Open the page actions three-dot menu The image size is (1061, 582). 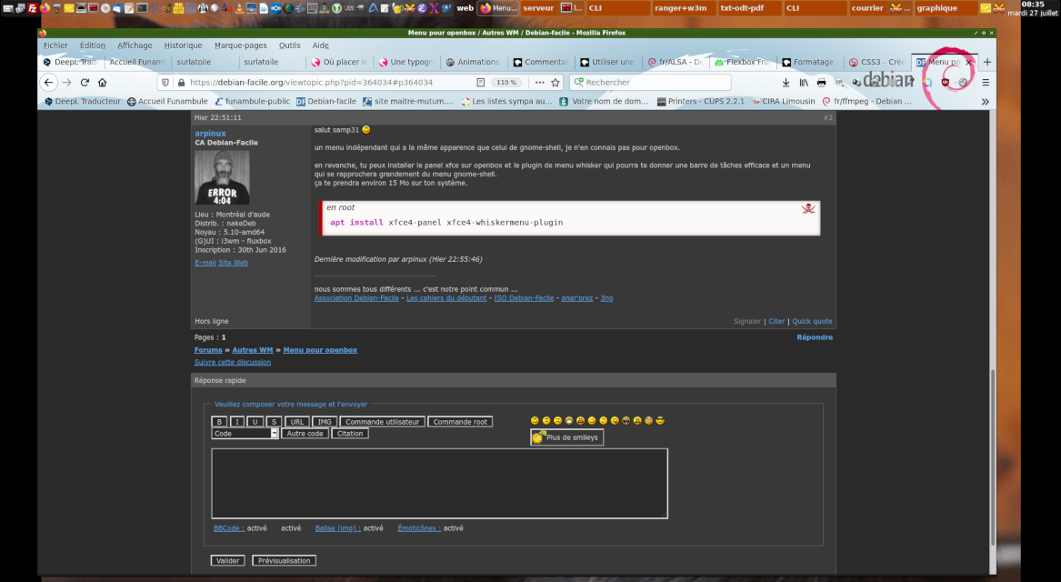pos(540,82)
